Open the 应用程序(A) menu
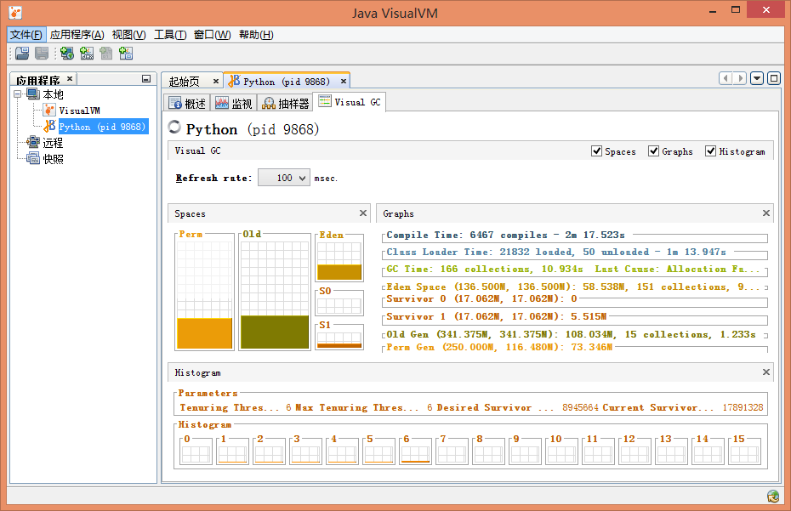Screen dimensions: 791x511 coord(77,34)
